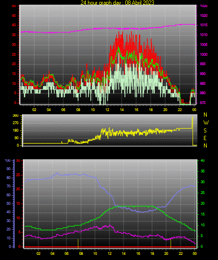The height and width of the screenshot is (260, 218).
Task: Click the 1015 pressure axis label
Action: pyautogui.click(x=203, y=25)
